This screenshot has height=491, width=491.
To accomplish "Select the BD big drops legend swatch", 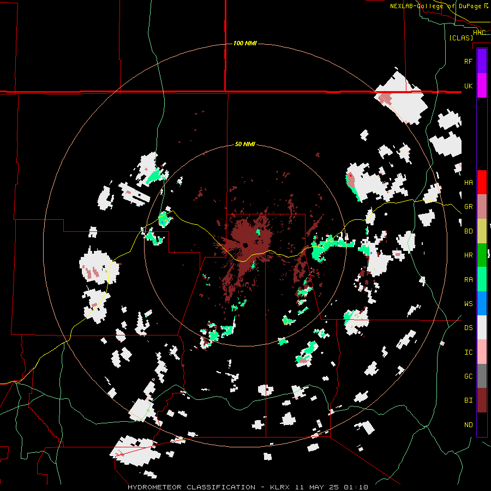I will point(482,231).
